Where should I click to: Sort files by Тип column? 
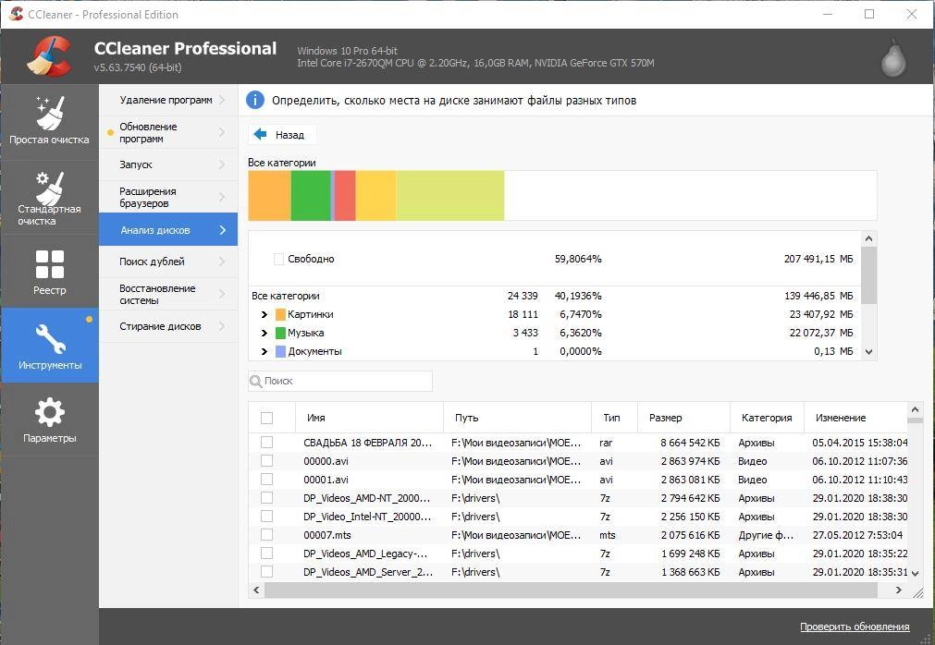[x=614, y=418]
